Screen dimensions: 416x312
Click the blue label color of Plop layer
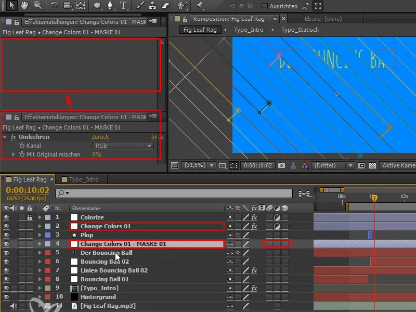click(48, 235)
